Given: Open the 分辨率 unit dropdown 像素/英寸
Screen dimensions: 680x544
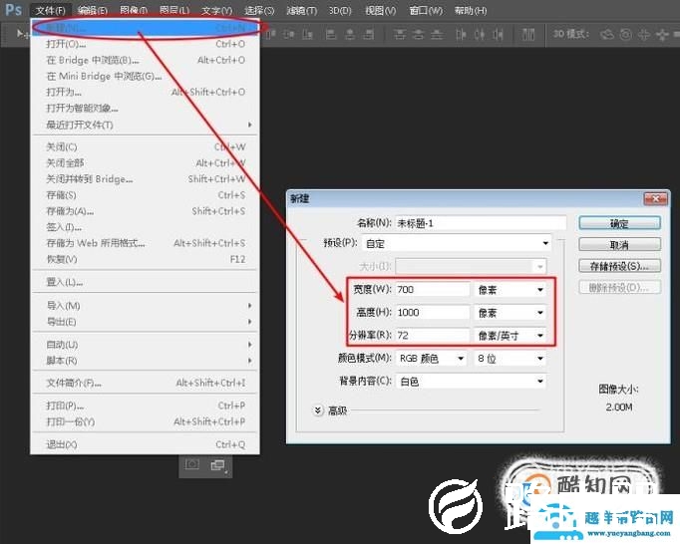Looking at the screenshot, I should (x=510, y=336).
